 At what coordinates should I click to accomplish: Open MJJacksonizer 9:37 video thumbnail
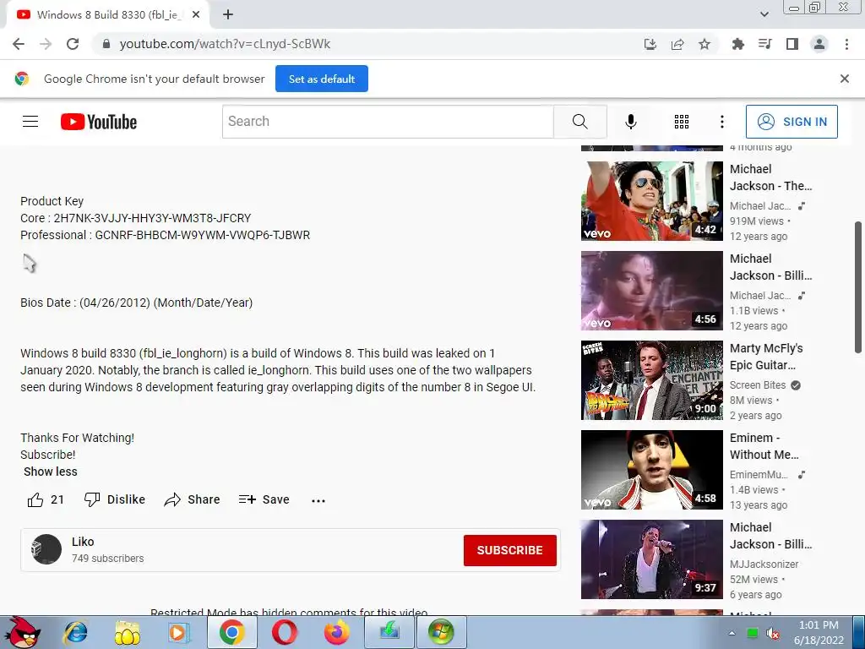(652, 559)
